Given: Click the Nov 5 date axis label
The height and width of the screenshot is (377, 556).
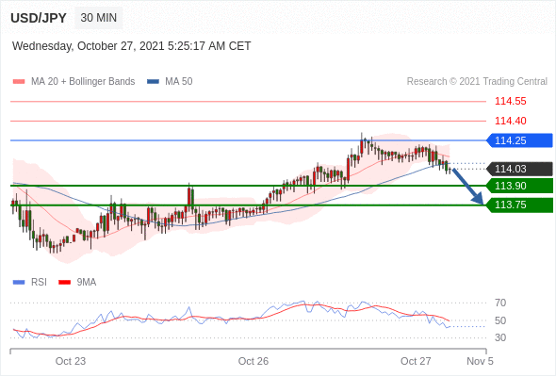Looking at the screenshot, I should (x=480, y=361).
